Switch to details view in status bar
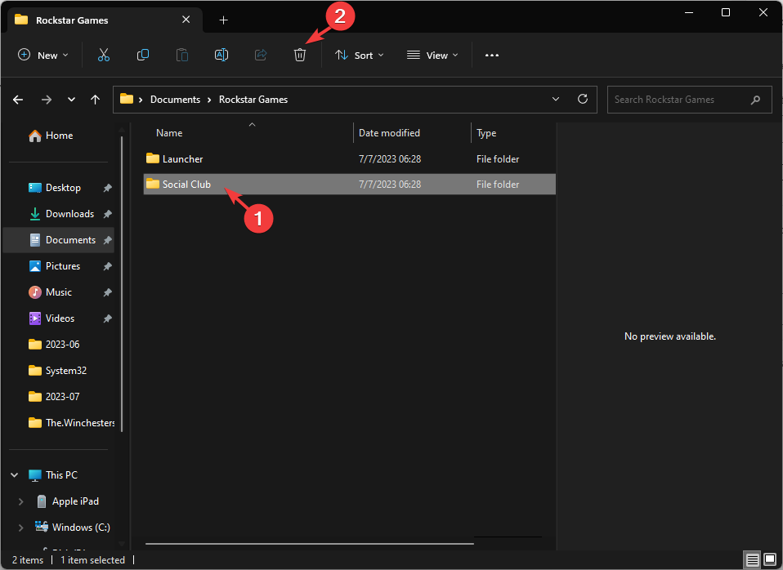Viewport: 783px width, 570px height. click(x=752, y=559)
